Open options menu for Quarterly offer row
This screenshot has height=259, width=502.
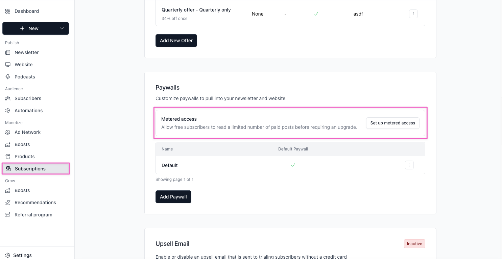pyautogui.click(x=413, y=14)
